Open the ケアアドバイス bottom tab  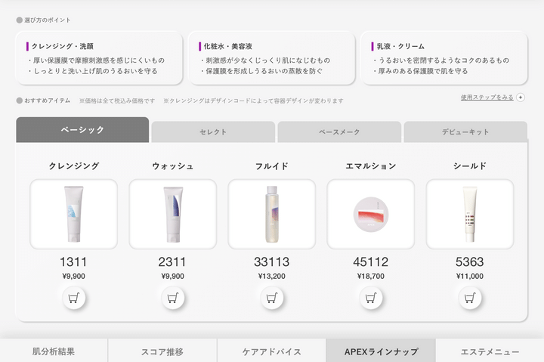click(271, 351)
